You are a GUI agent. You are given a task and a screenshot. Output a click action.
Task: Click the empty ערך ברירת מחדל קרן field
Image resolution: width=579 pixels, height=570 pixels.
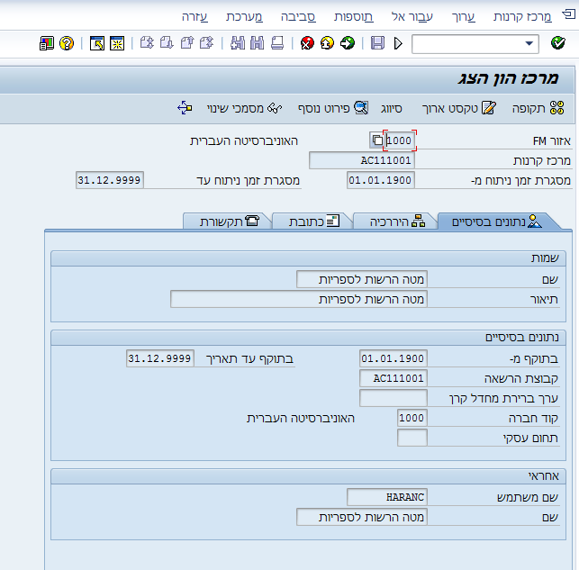coord(394,398)
